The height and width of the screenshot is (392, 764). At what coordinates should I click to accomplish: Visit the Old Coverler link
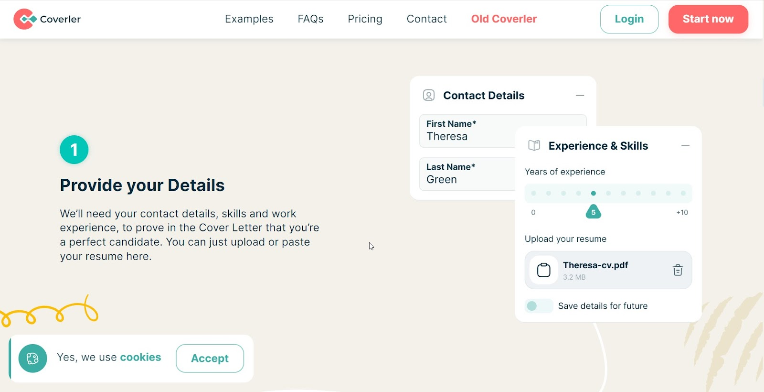(x=504, y=19)
